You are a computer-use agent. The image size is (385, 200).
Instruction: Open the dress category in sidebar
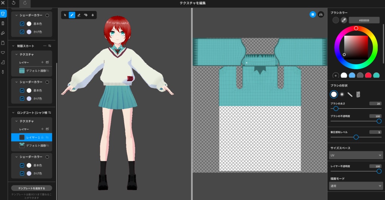click(x=3, y=43)
